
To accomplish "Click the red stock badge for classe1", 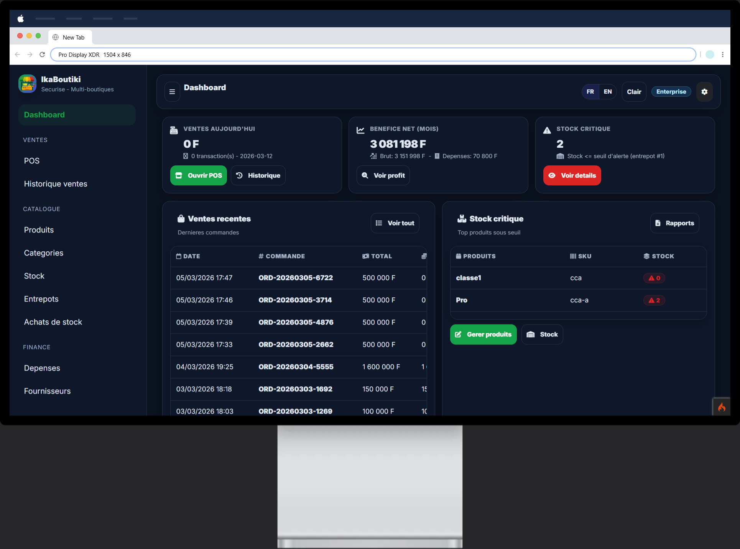I will point(654,278).
